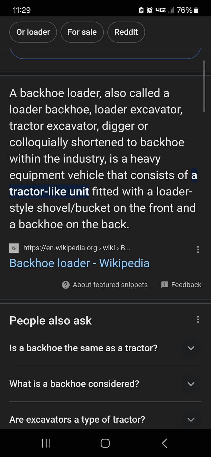Open the recent apps navigation button
This screenshot has height=457, width=211.
(x=46, y=443)
